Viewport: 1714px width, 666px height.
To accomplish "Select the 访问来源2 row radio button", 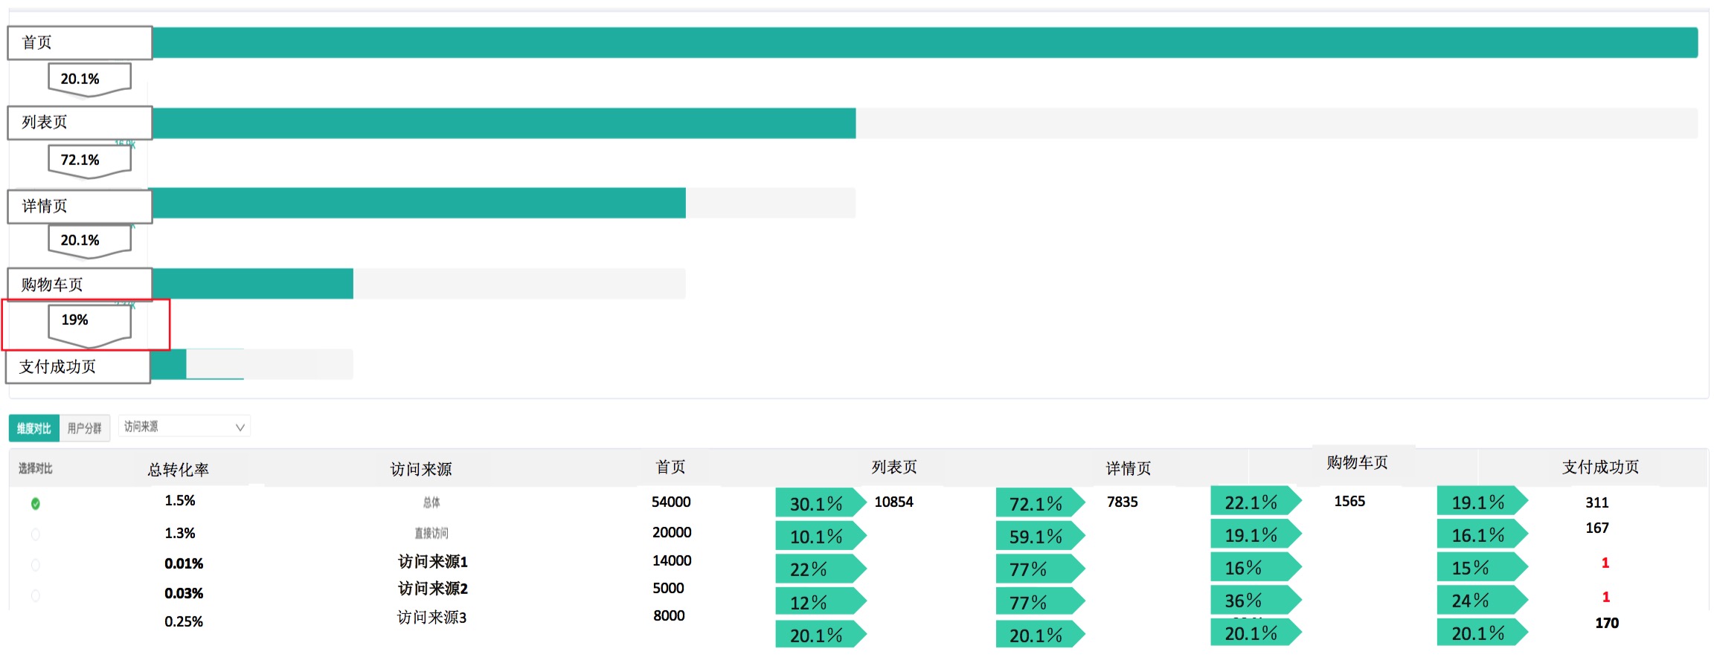I will coord(35,595).
